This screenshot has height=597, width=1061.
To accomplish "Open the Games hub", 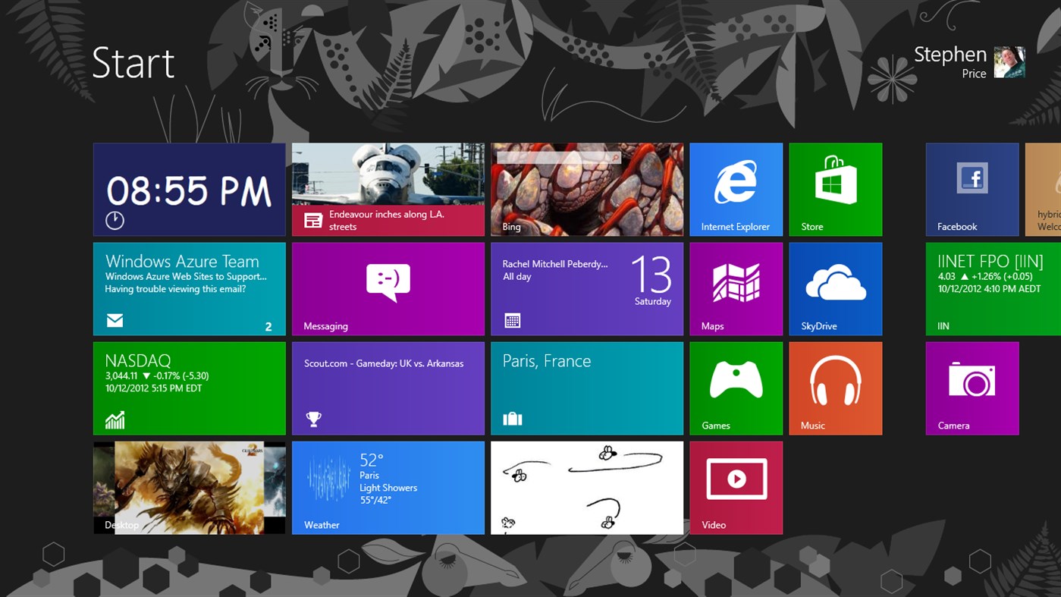I will tap(735, 388).
